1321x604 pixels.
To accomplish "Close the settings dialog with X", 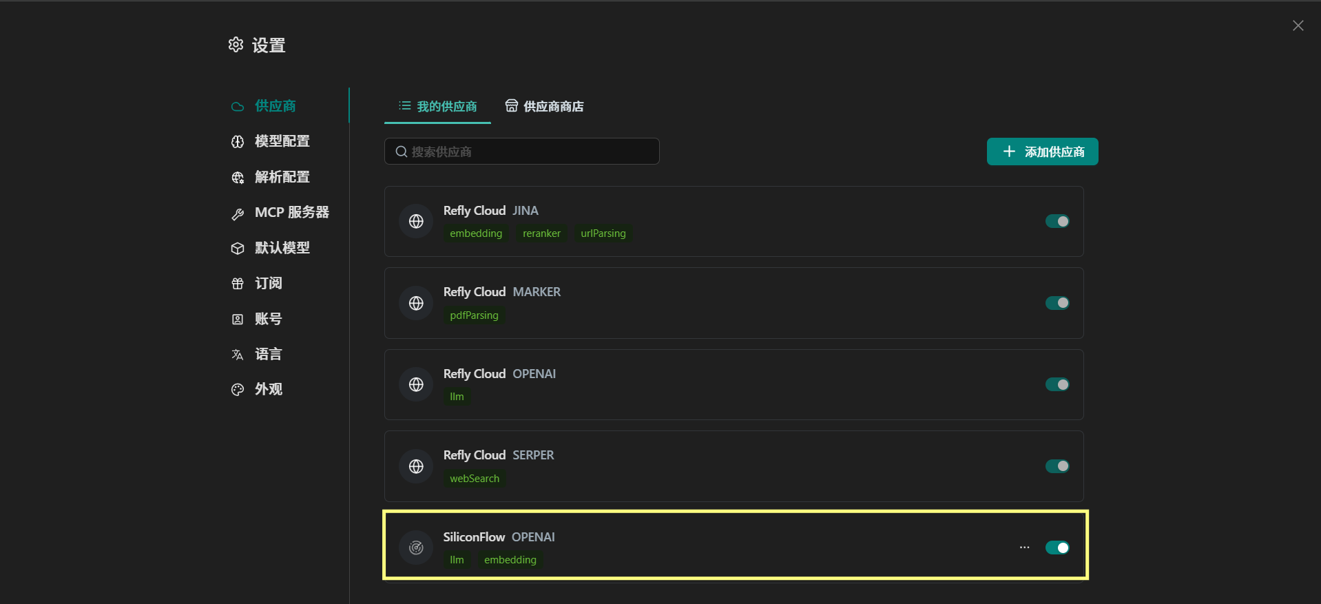I will [1298, 25].
